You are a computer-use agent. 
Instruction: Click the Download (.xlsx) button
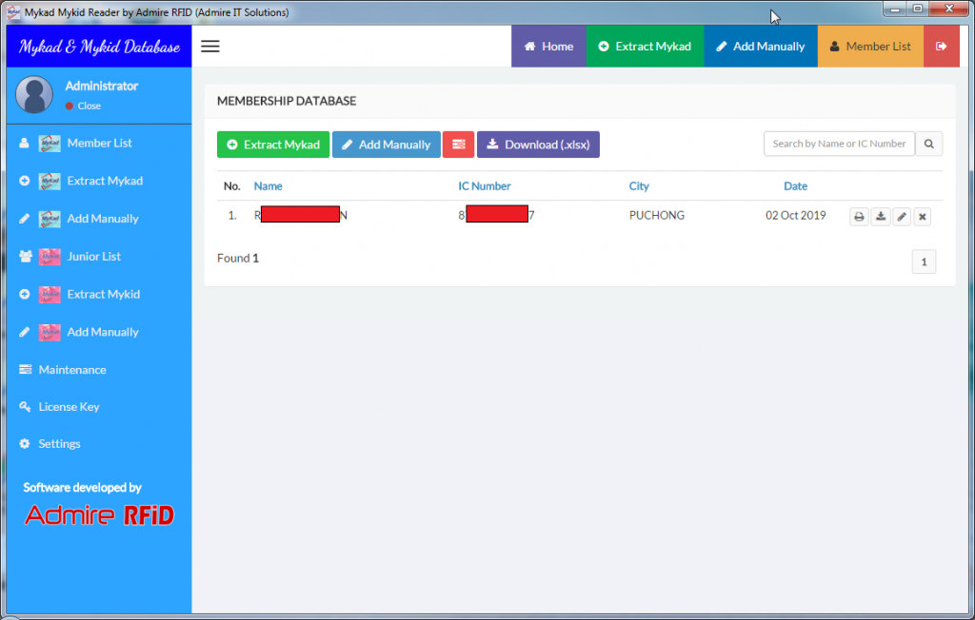tap(538, 145)
